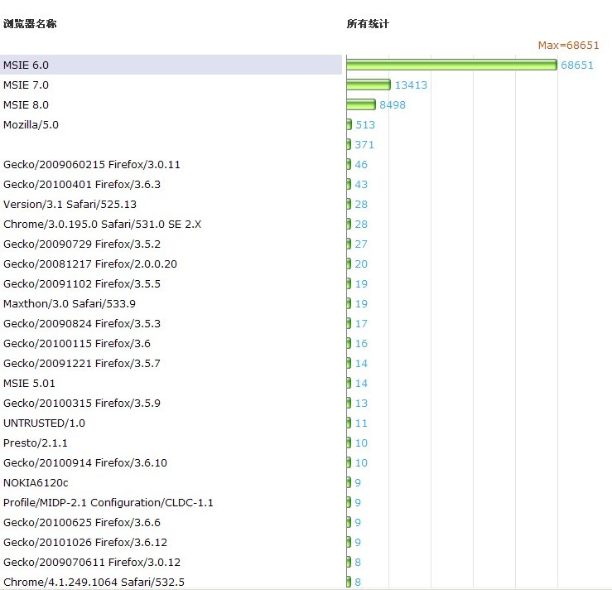The height and width of the screenshot is (590, 612).
Task: Click Gecko/20091102 Firefox/3.5.5 entry
Action: 82,284
